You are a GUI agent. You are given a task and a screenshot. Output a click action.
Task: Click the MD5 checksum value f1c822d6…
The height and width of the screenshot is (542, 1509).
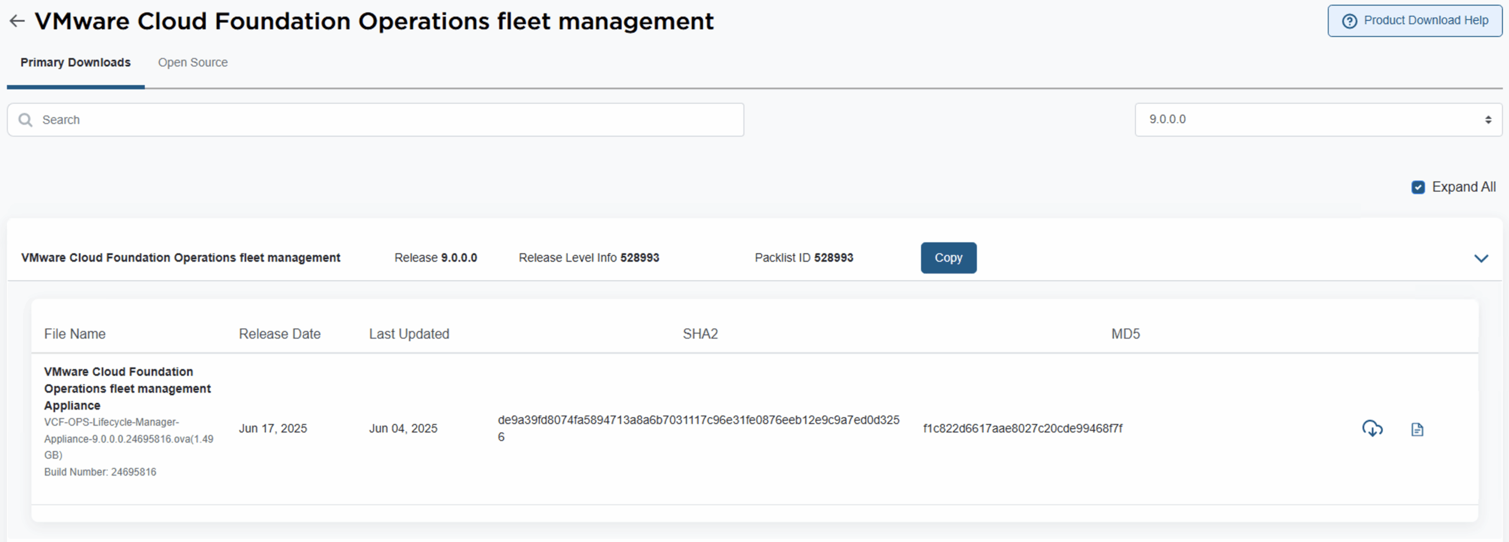tap(1023, 428)
